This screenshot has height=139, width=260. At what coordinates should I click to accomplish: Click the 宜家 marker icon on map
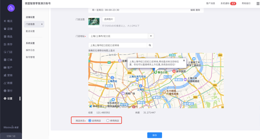point(120,61)
